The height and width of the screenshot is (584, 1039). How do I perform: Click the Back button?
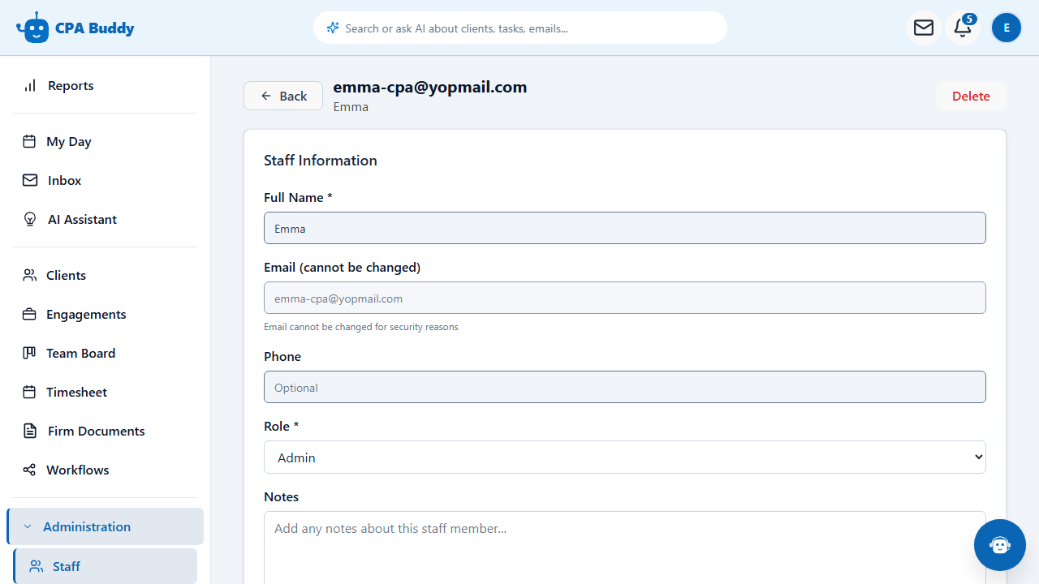[x=283, y=96]
